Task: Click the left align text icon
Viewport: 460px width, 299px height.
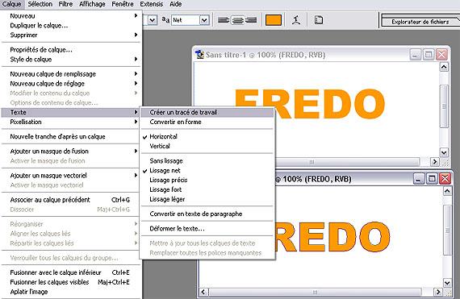Action: (x=224, y=20)
